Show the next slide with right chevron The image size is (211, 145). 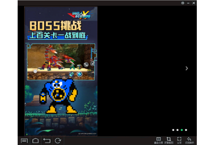187,68
